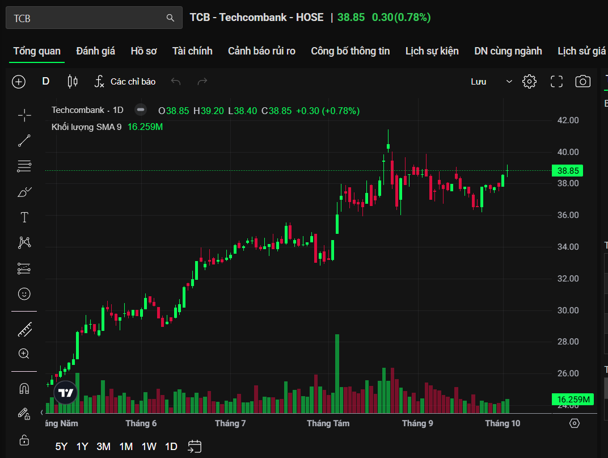Click the zoom in magnifier tool
This screenshot has width=608, height=458.
click(24, 354)
